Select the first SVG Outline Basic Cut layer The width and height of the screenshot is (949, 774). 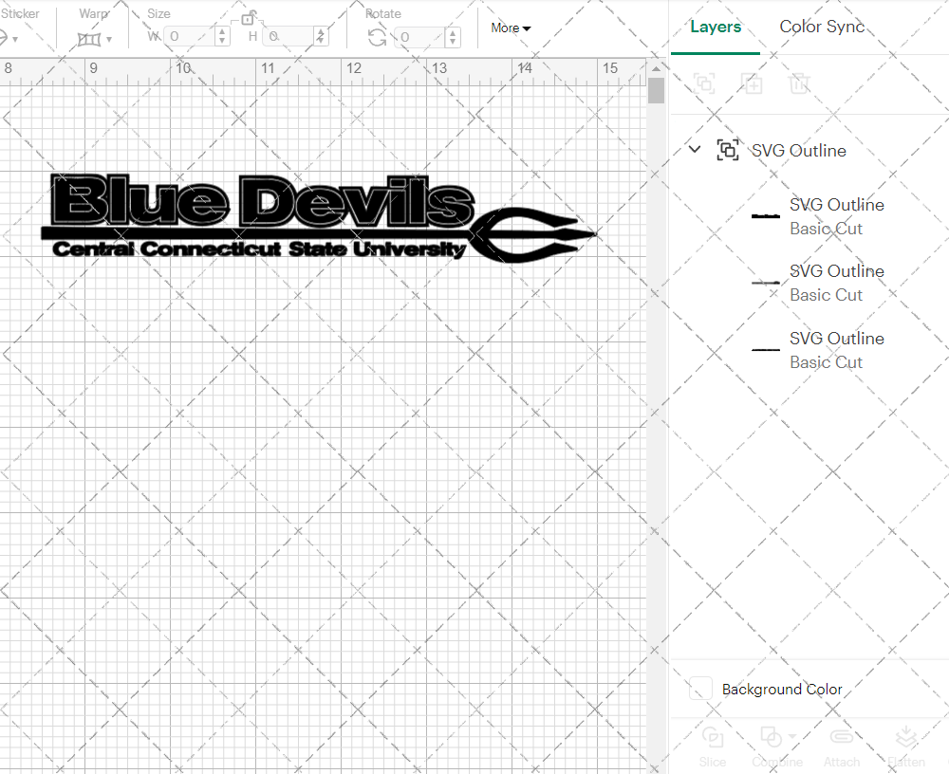pyautogui.click(x=837, y=216)
